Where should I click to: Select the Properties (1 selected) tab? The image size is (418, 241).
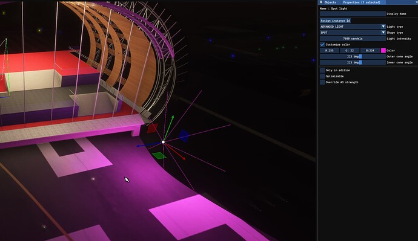tap(362, 2)
